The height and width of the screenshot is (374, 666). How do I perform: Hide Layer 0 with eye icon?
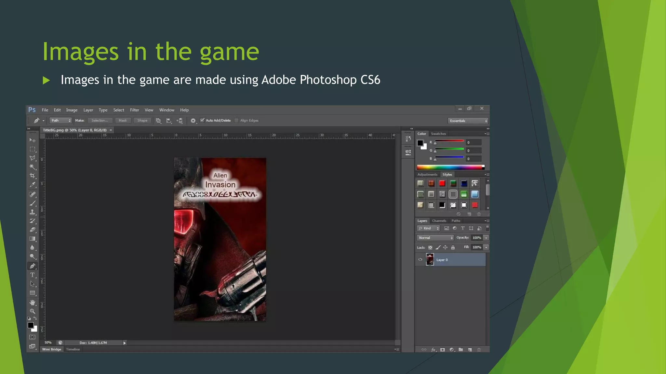(x=420, y=259)
